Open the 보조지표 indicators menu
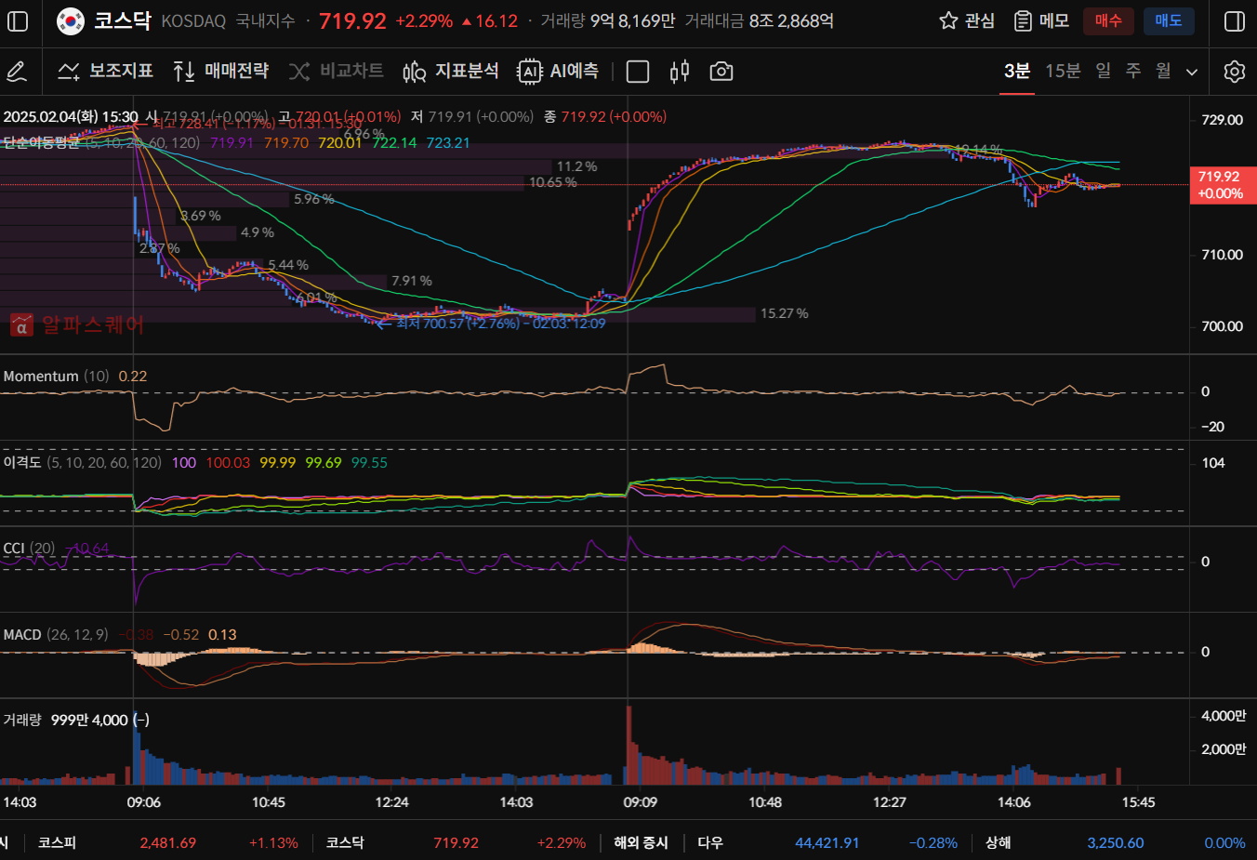The image size is (1257, 860). (x=105, y=72)
